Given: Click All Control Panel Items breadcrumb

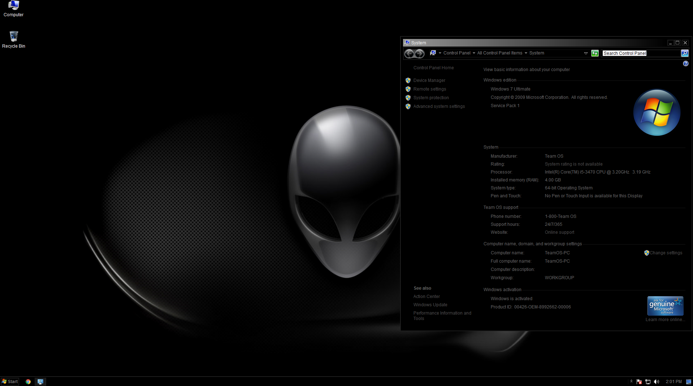Looking at the screenshot, I should [500, 53].
